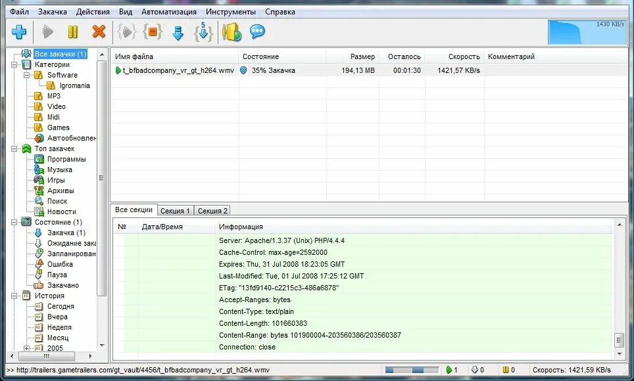The height and width of the screenshot is (381, 634).
Task: Collapse the Топ закачек branch
Action: coord(14,148)
